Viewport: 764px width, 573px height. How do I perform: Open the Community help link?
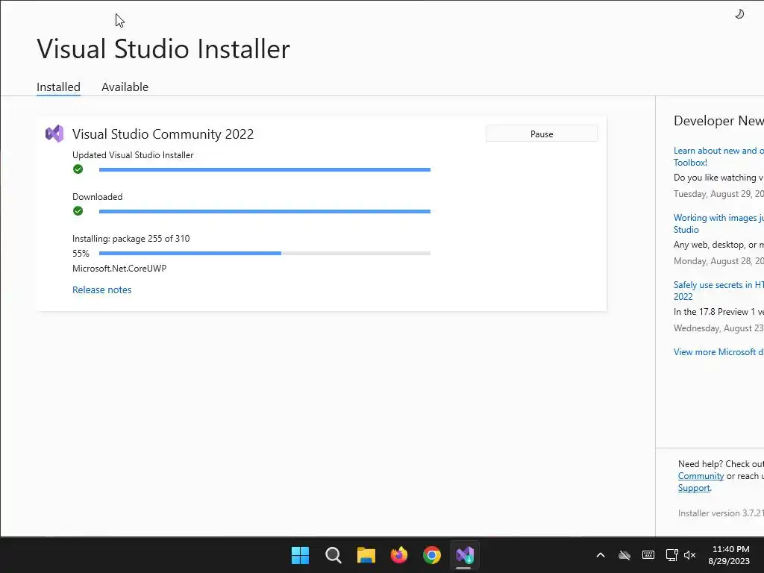[701, 476]
